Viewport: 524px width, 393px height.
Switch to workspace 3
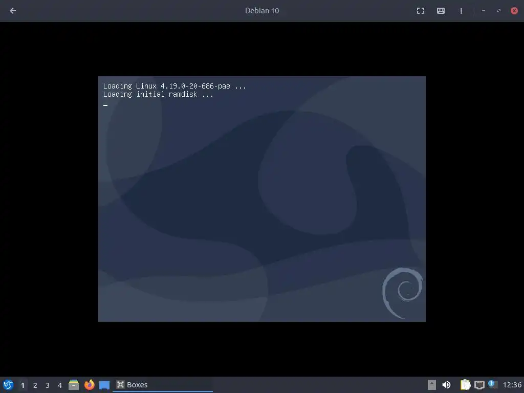(48, 385)
